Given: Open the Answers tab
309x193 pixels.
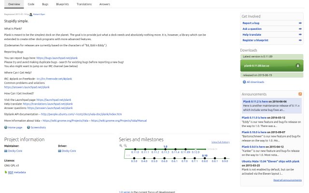Looking at the screenshot, I should 105,4.
